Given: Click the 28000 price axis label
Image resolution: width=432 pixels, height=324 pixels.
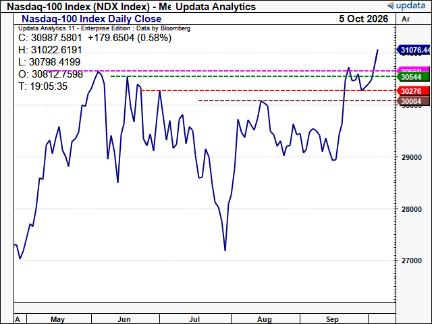Looking at the screenshot, I should pyautogui.click(x=412, y=209).
